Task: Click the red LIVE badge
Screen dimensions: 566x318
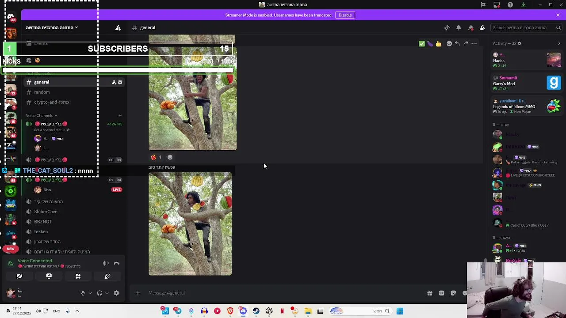Action: point(116,189)
